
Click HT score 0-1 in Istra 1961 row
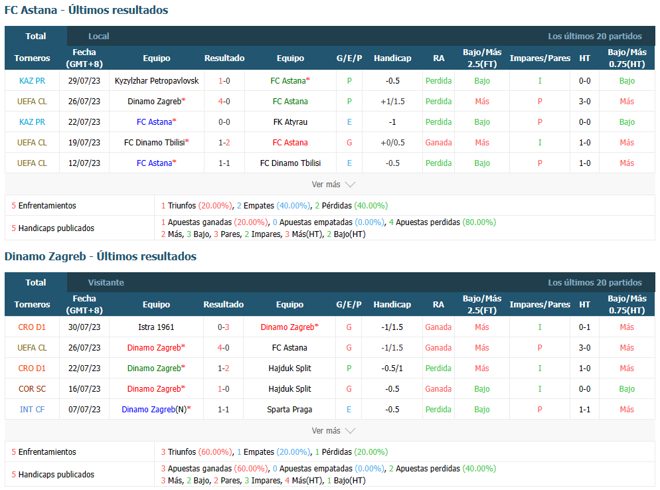(x=585, y=327)
